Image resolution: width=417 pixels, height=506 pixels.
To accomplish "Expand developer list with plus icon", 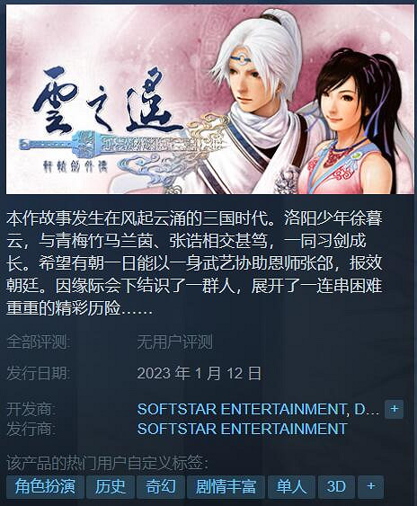I will click(x=394, y=409).
